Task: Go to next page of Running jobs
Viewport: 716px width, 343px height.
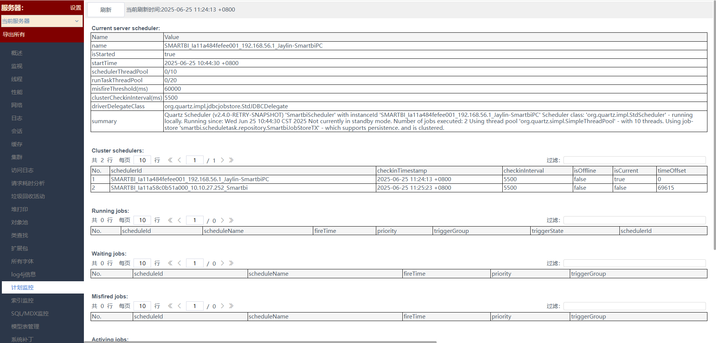Action: [222, 220]
